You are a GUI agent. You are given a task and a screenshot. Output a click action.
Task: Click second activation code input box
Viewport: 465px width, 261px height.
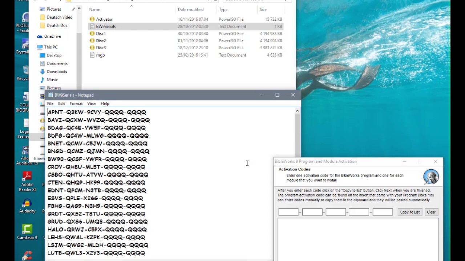pyautogui.click(x=312, y=212)
